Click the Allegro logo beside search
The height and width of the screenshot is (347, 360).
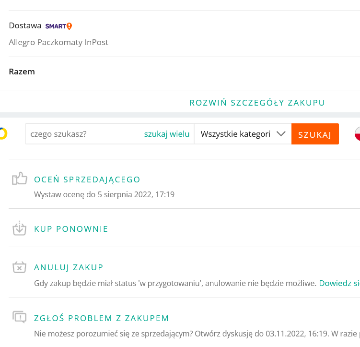(x=3, y=133)
